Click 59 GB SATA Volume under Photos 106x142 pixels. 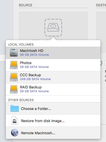point(34,67)
